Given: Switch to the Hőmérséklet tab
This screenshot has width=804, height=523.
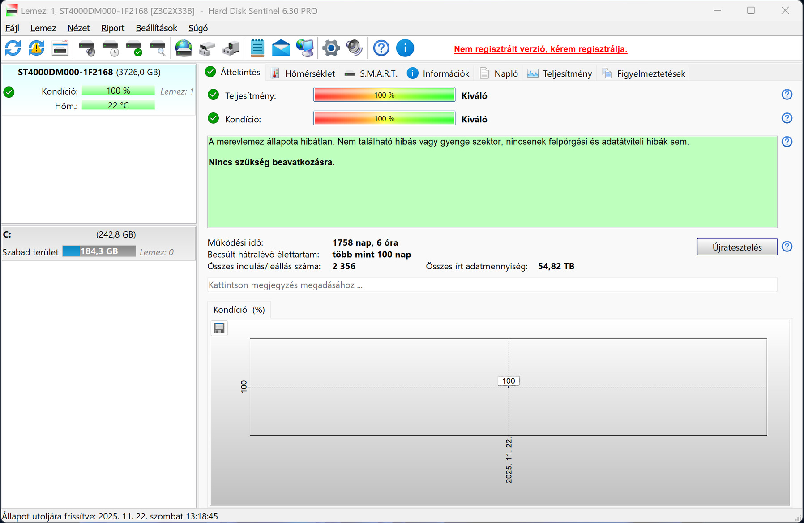Looking at the screenshot, I should 303,73.
